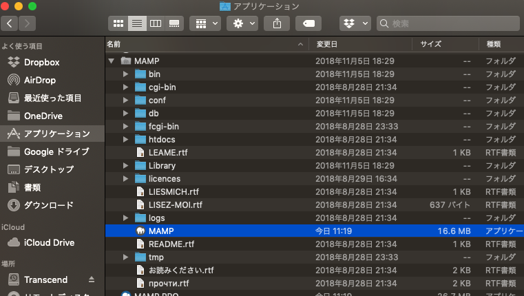
Task: Collapse the MAMP folder
Action: 112,61
